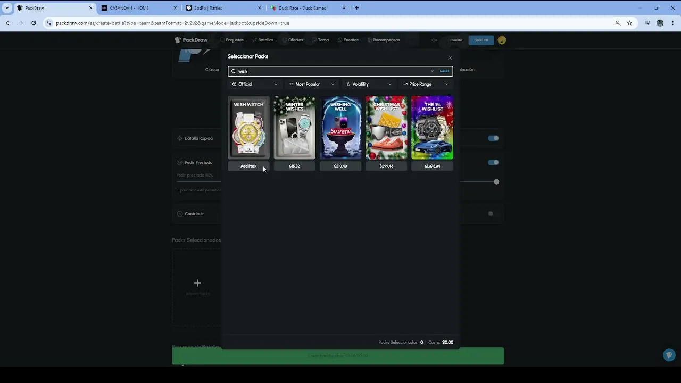
Task: Close the Seleccionar Packs dialog
Action: pos(450,57)
